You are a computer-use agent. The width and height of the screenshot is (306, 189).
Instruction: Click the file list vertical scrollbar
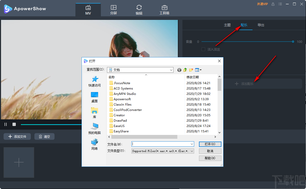[x=220, y=85]
